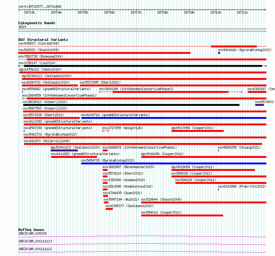Click nsv5576210 (Ebert2021) label
The image size is (275, 256).
coord(123,173)
